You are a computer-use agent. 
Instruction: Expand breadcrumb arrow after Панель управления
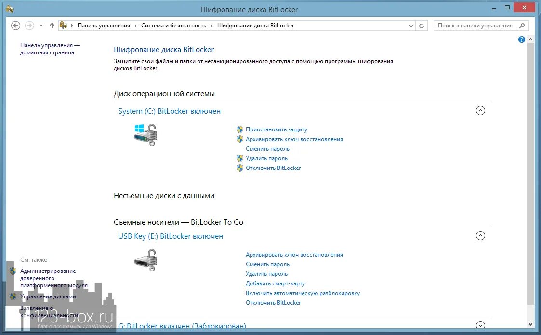pyautogui.click(x=135, y=26)
